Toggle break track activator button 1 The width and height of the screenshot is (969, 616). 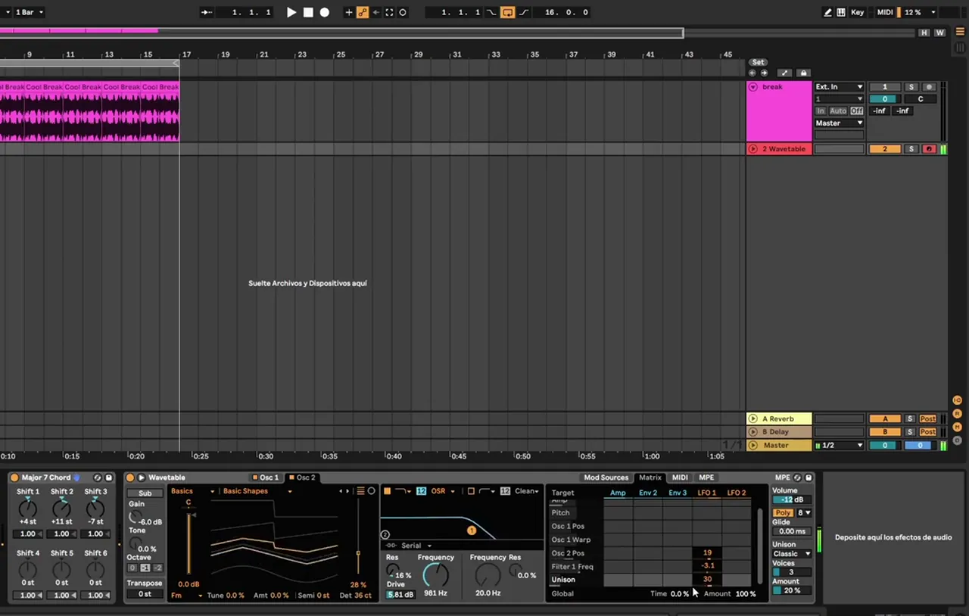click(884, 87)
